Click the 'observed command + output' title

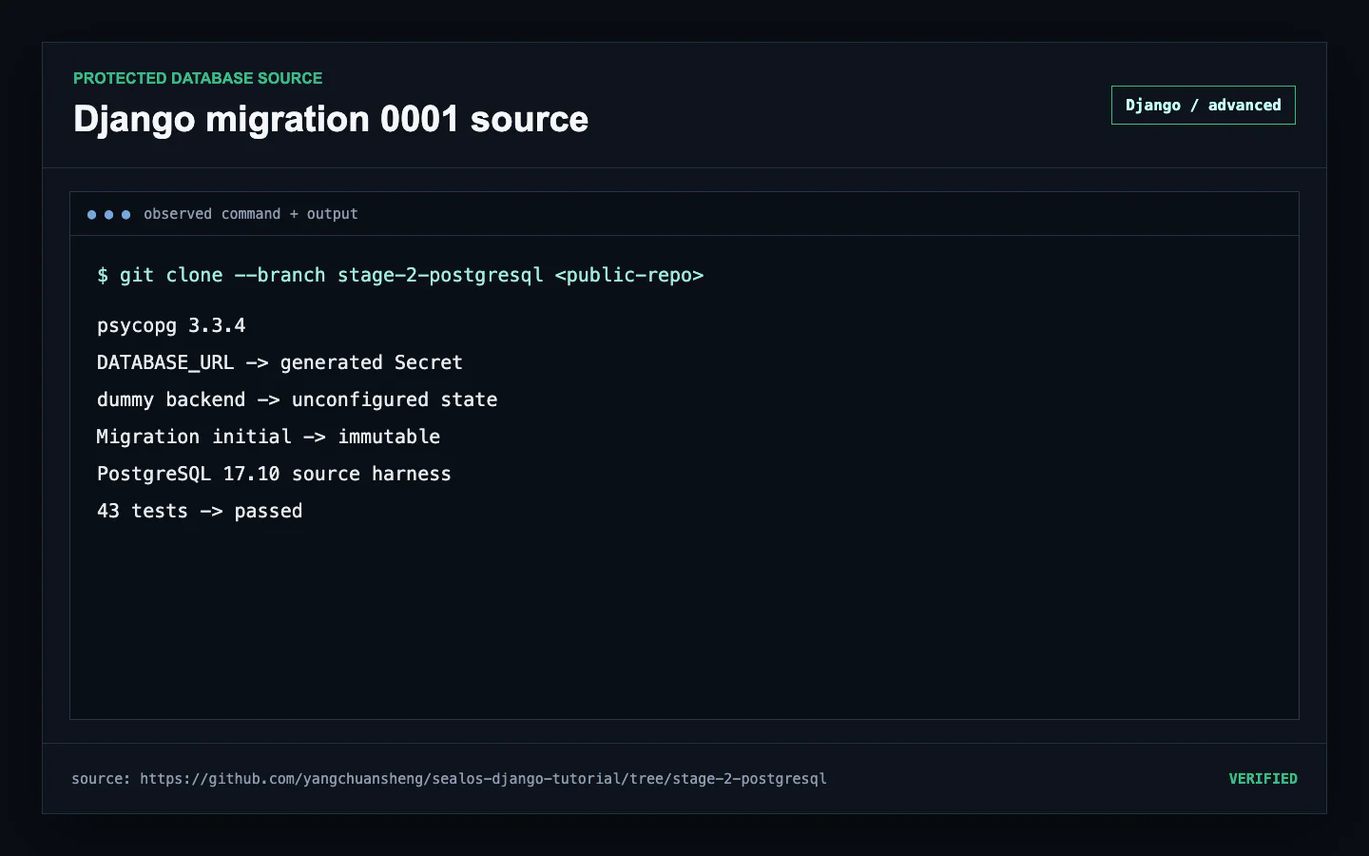pos(251,214)
